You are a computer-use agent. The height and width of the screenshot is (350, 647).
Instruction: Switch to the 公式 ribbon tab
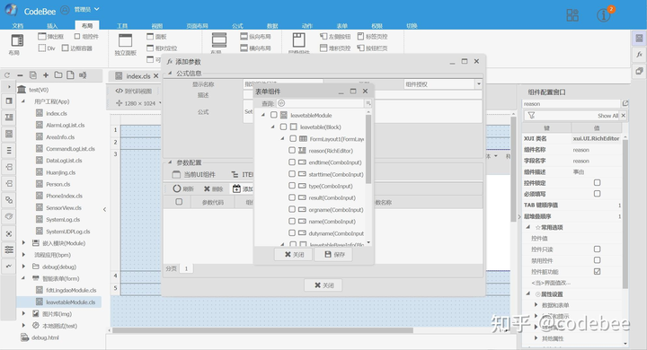pyautogui.click(x=237, y=25)
